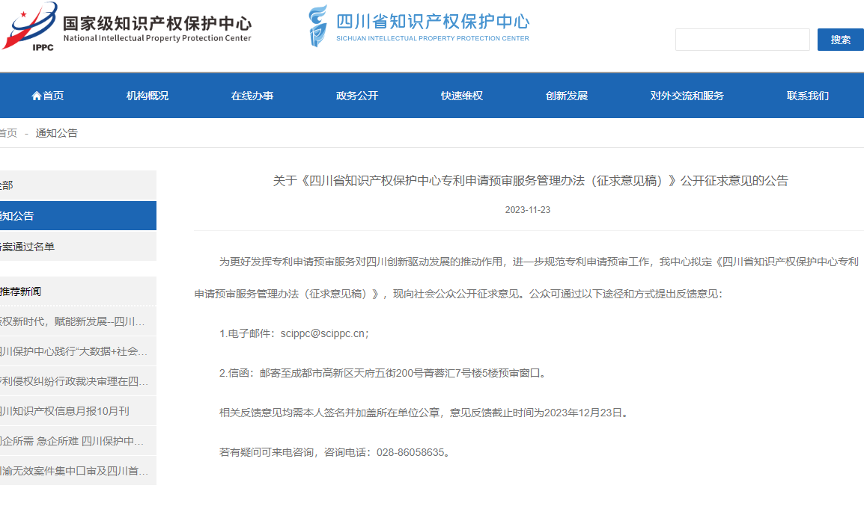Open the 四川知识产权信息月报10月刊 news link

pos(66,411)
